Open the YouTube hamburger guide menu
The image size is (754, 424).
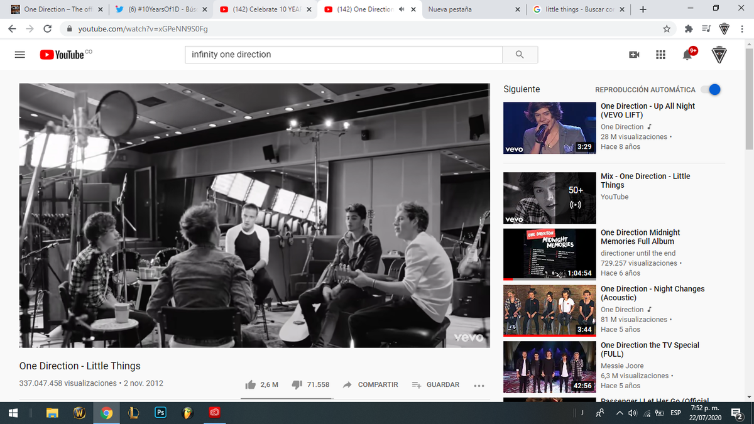[19, 55]
